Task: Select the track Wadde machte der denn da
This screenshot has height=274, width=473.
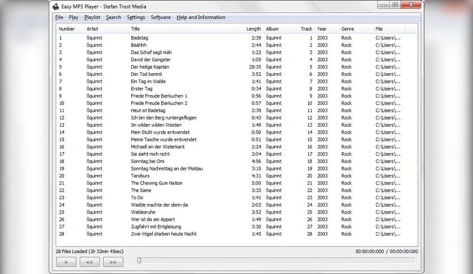Action: pyautogui.click(x=160, y=204)
